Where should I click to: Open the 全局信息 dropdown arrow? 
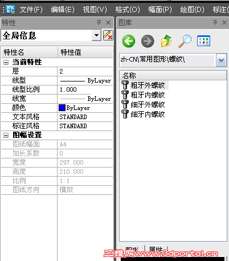(x=96, y=35)
